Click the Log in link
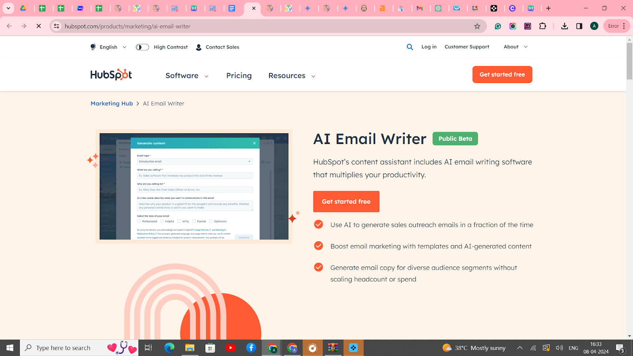The image size is (633, 356). click(429, 47)
